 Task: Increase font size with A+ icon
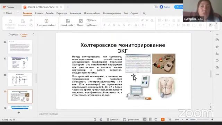click(143, 20)
